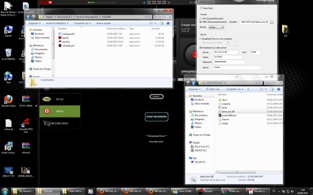313x195 pixels.
Task: Click the Genre field containing house
Action: (237, 67)
